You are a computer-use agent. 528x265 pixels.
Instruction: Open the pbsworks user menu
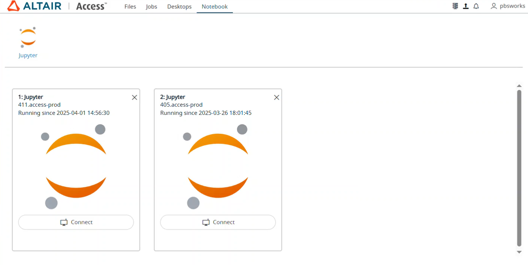(x=508, y=6)
